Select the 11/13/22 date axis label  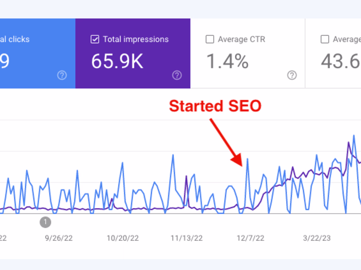(x=187, y=238)
